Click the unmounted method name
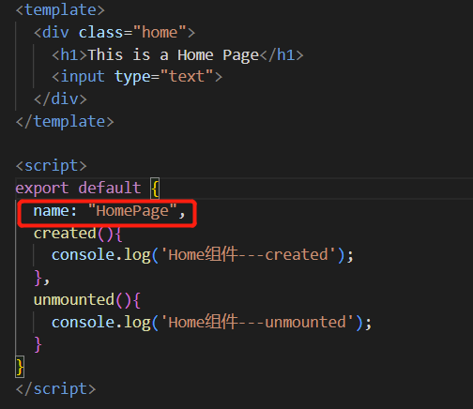This screenshot has height=409, width=473. click(x=74, y=300)
